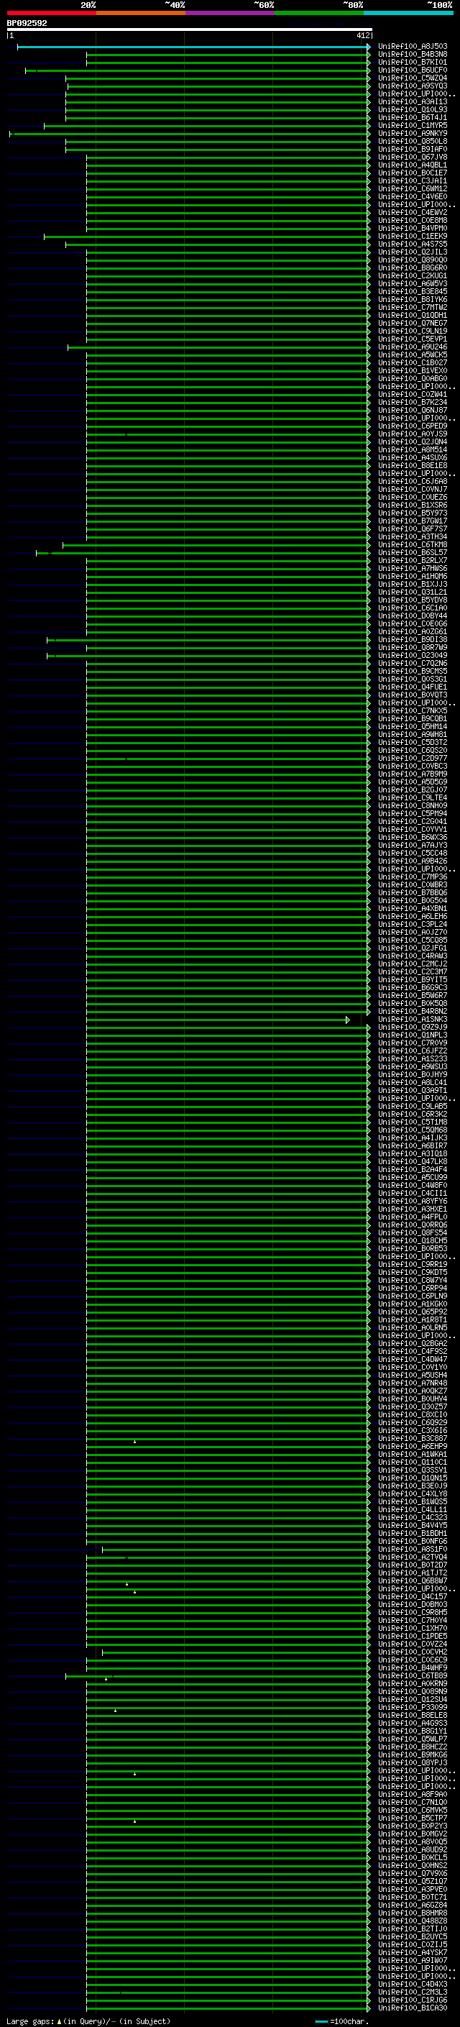
Task: Select hit UniRef100_C5WZQ4
Action: pyautogui.click(x=413, y=78)
